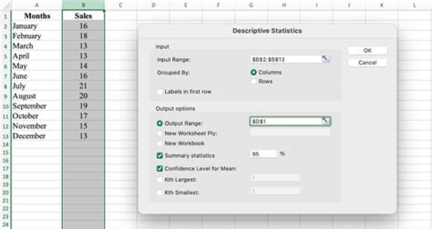Image resolution: width=432 pixels, height=229 pixels.
Task: Choose the New Workbook option
Action: click(x=160, y=143)
